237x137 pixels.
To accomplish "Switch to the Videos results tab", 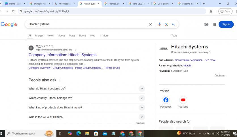I will click(61, 35).
